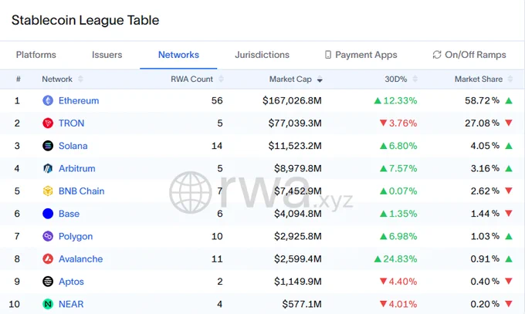The image size is (525, 314).
Task: Switch to the Platforms tab
Action: [36, 55]
